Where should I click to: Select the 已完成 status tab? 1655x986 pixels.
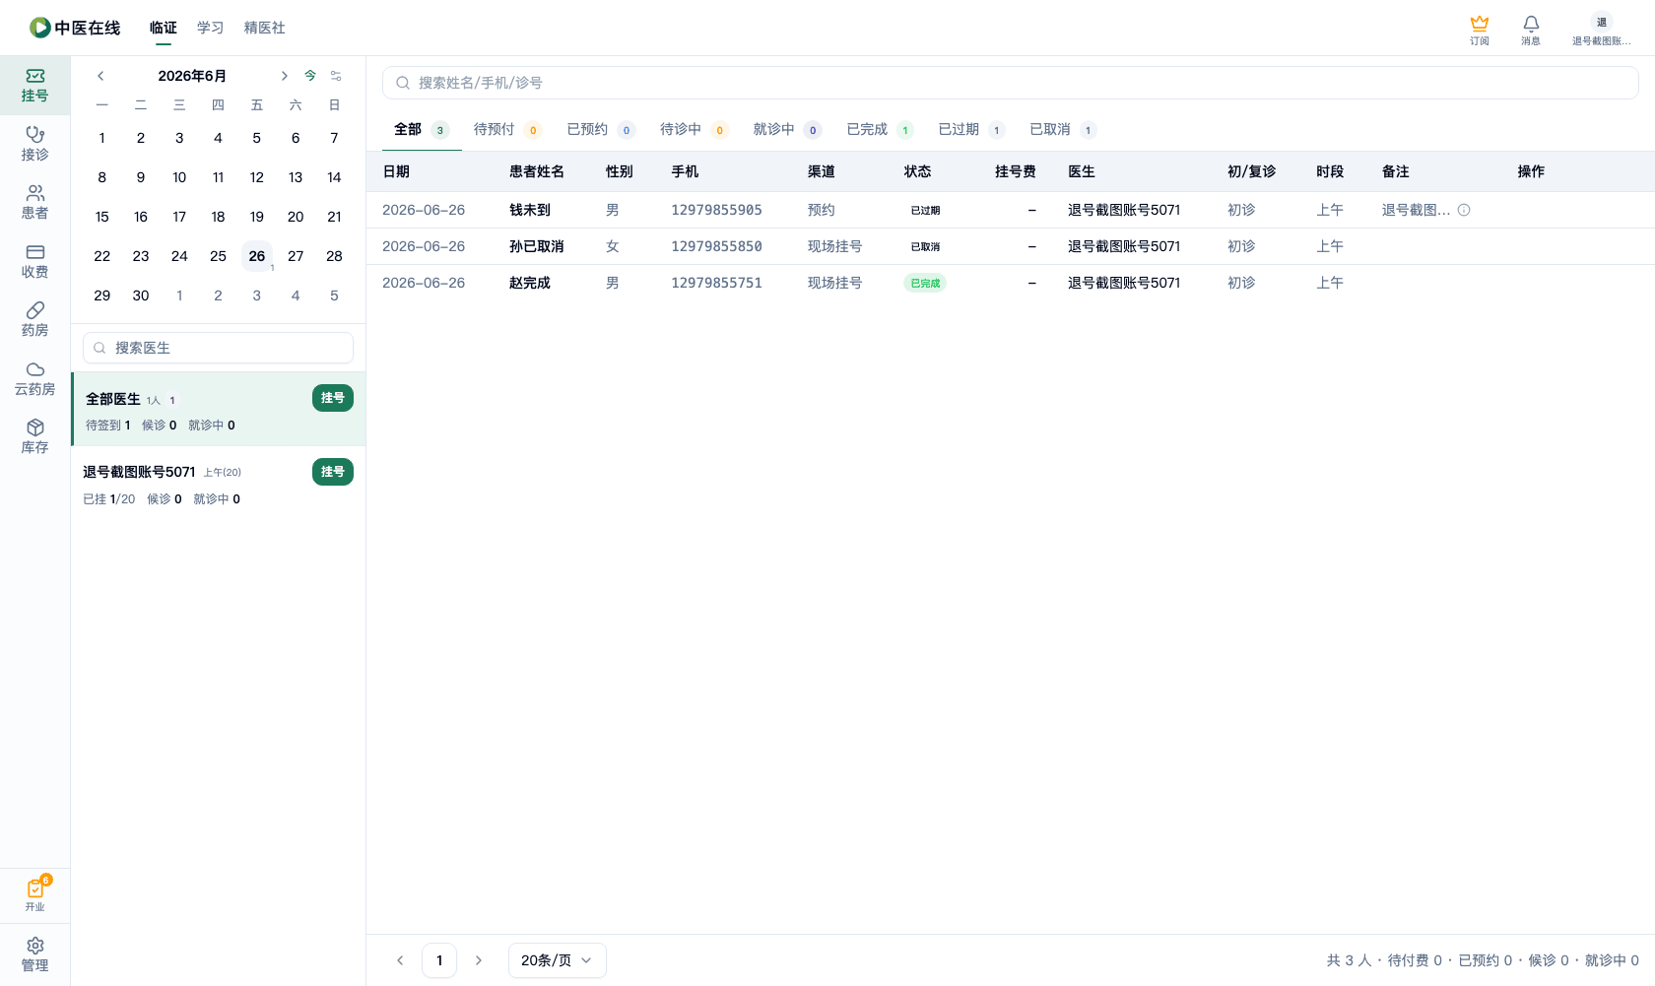pyautogui.click(x=879, y=129)
